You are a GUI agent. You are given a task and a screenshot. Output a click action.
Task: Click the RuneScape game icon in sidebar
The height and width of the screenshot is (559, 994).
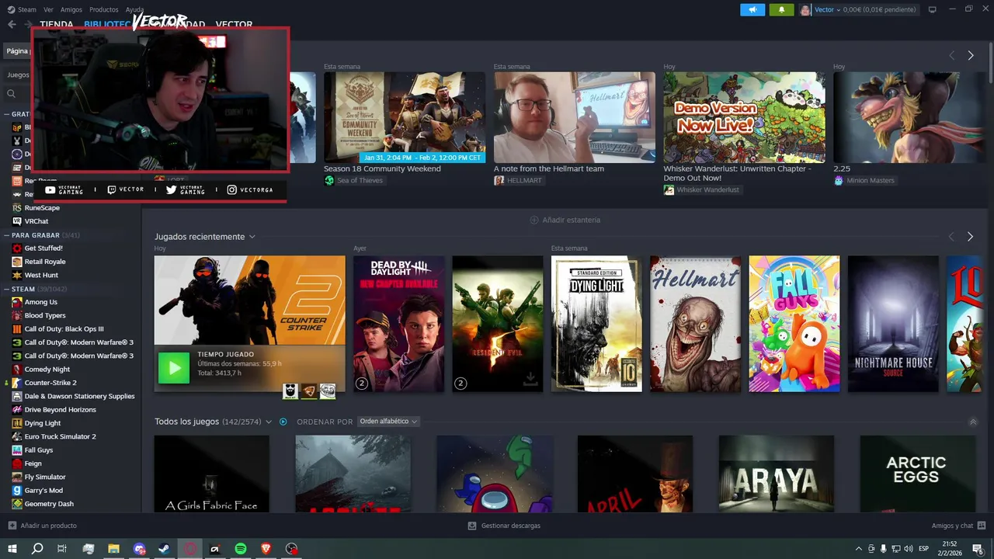click(17, 207)
